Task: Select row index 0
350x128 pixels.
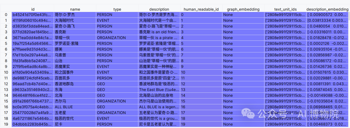Action: 6,15
